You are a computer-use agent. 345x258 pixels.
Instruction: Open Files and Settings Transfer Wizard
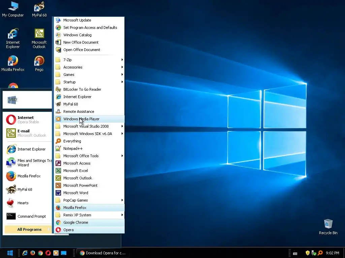coord(28,163)
